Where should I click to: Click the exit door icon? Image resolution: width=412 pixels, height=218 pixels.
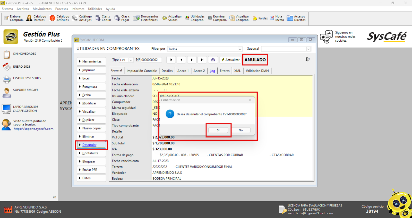point(307,59)
